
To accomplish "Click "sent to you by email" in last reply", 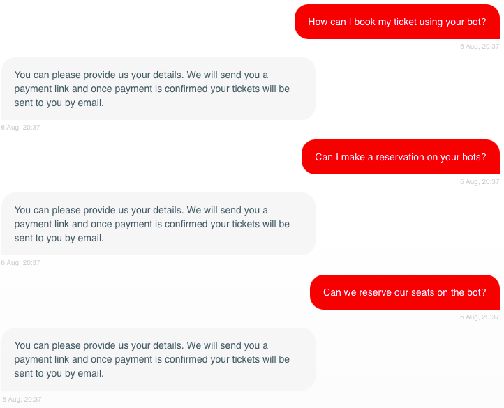I will [x=59, y=374].
